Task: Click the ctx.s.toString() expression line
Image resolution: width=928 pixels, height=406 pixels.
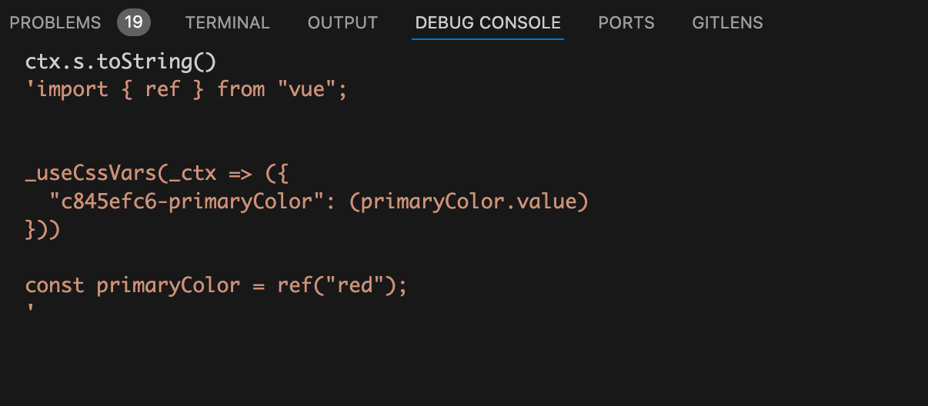Action: tap(120, 62)
